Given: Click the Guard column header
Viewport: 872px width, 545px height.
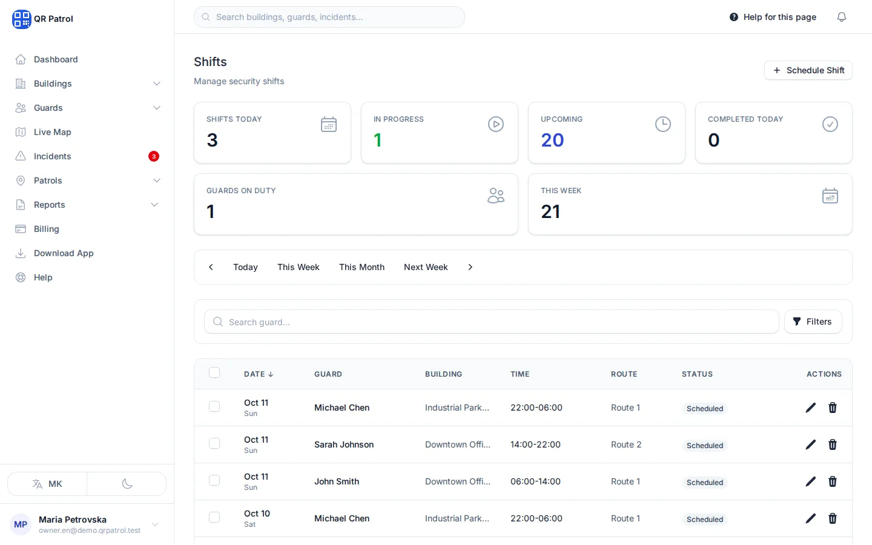Looking at the screenshot, I should [x=328, y=374].
